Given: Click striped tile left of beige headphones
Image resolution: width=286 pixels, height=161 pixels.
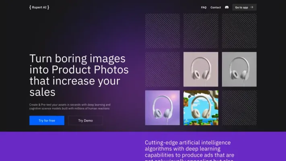Looking at the screenshot, I should 163,69.
